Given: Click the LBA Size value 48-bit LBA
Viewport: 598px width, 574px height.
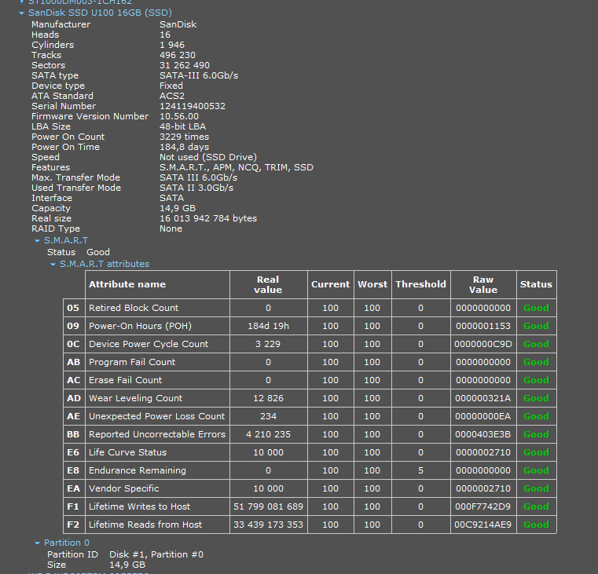Looking at the screenshot, I should [x=182, y=126].
